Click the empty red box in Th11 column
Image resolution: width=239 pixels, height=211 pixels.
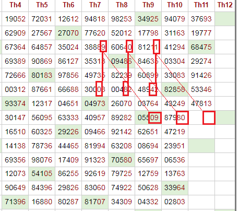[x=209, y=118]
